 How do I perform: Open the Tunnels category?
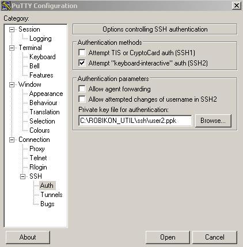(x=51, y=195)
